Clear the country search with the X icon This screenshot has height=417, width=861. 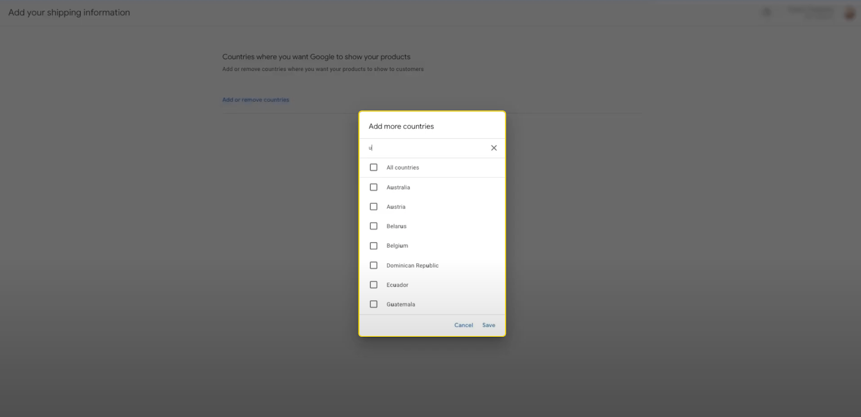(493, 148)
